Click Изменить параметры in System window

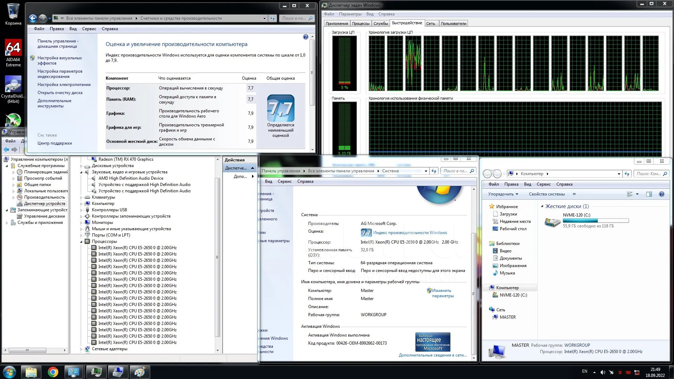443,293
